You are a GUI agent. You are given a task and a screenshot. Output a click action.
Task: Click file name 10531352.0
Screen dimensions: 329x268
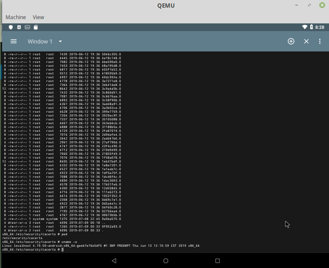(111, 196)
